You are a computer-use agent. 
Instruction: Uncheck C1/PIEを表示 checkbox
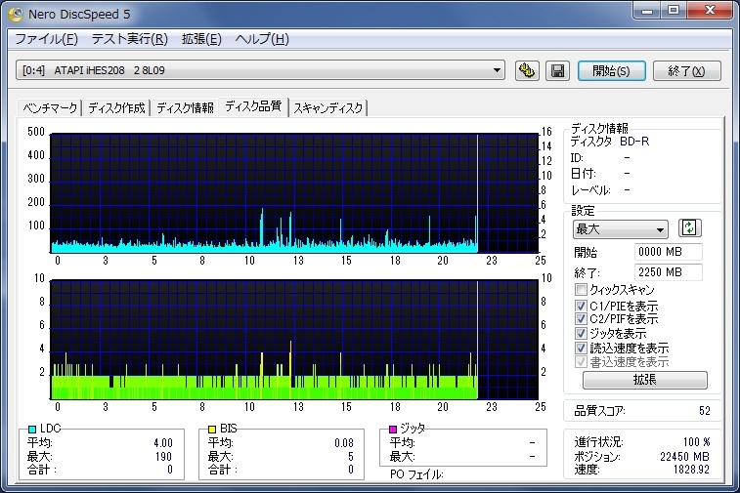pyautogui.click(x=582, y=305)
